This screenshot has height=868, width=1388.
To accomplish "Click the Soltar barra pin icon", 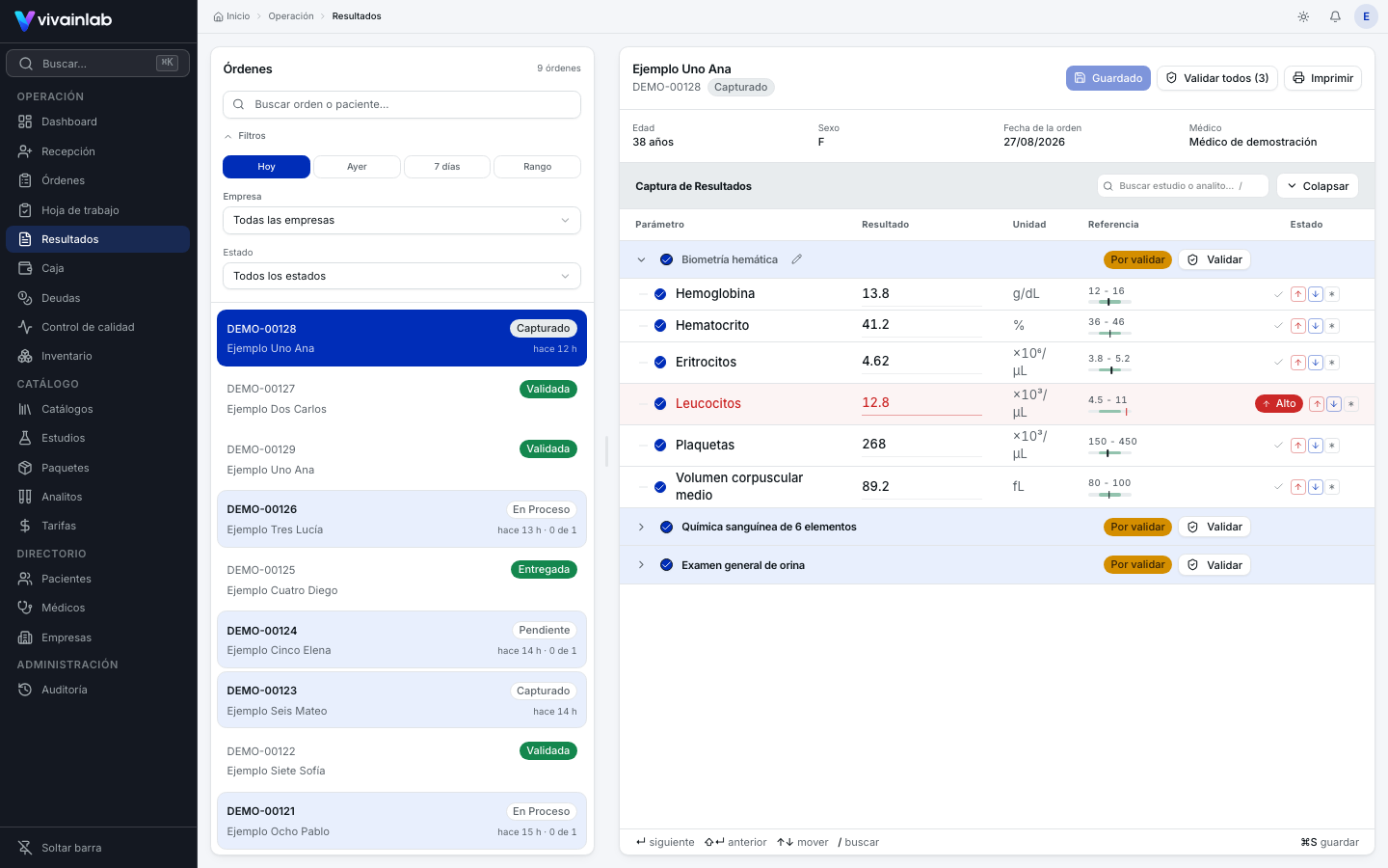I will point(25,848).
